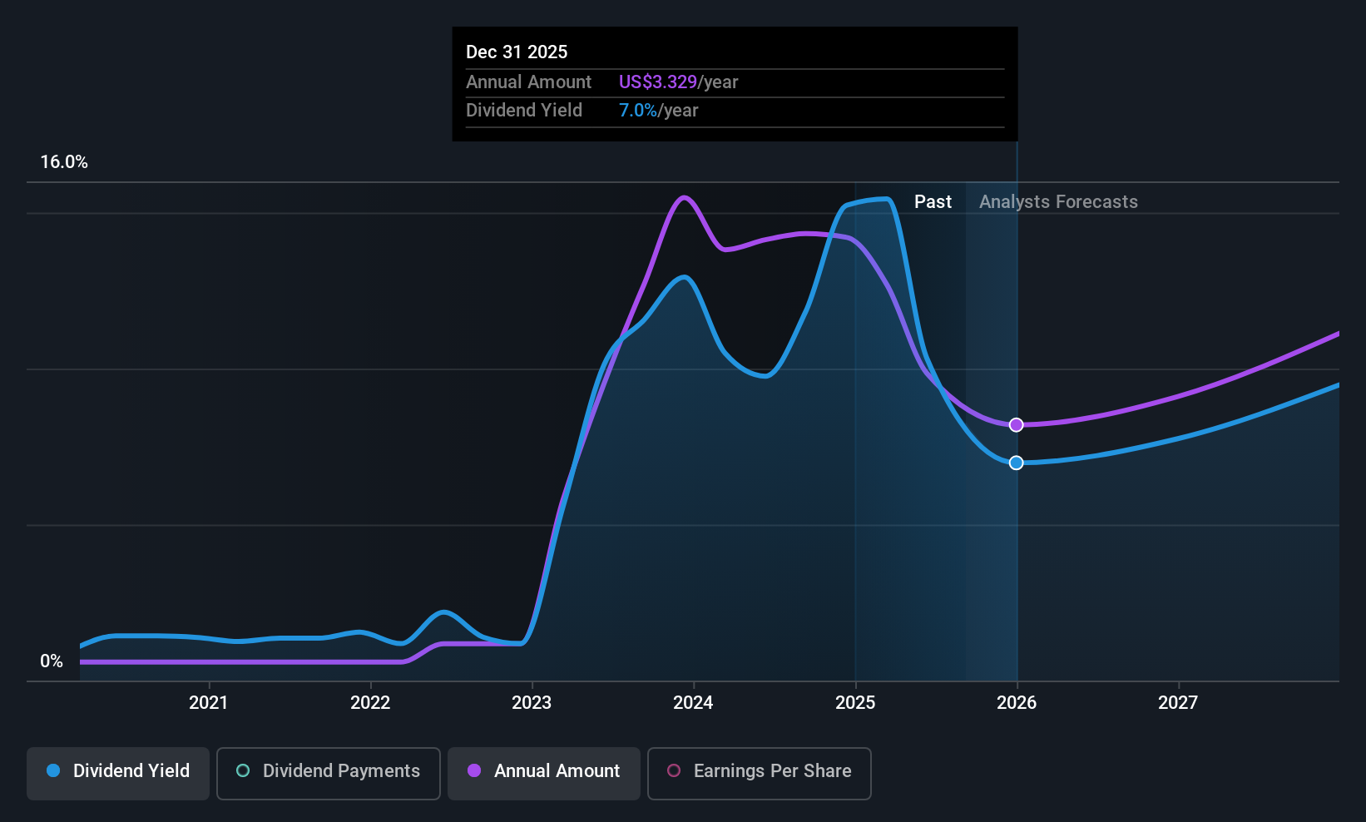Click the 2023 x-axis label
The image size is (1366, 822).
(532, 702)
